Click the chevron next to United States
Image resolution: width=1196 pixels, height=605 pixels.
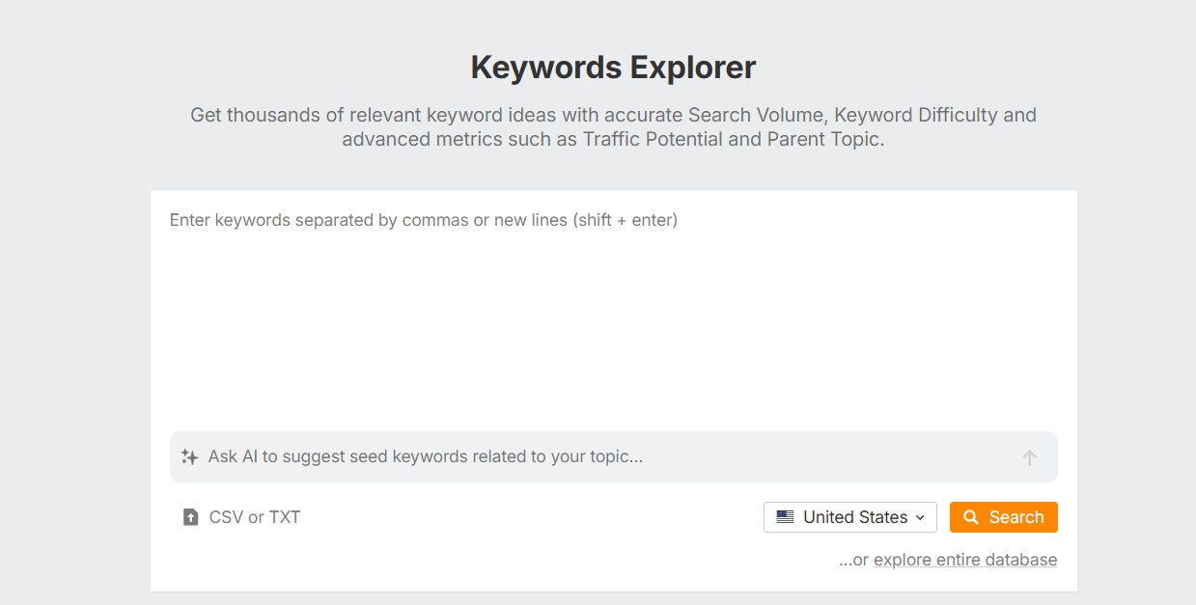click(x=921, y=517)
